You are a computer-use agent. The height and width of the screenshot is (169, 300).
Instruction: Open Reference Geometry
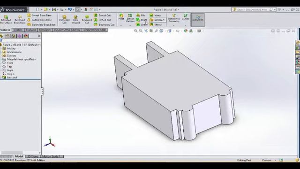point(174,18)
